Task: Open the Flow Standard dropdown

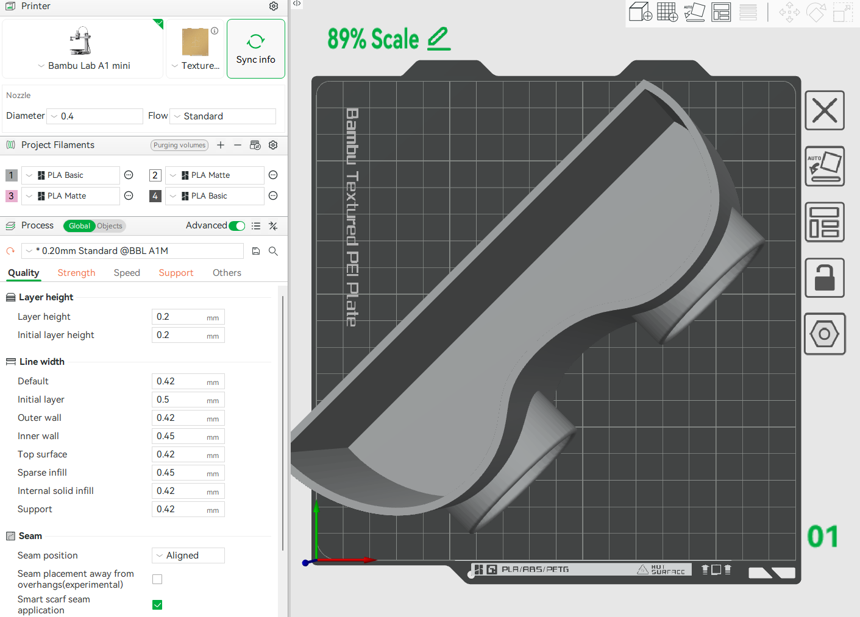Action: 223,116
